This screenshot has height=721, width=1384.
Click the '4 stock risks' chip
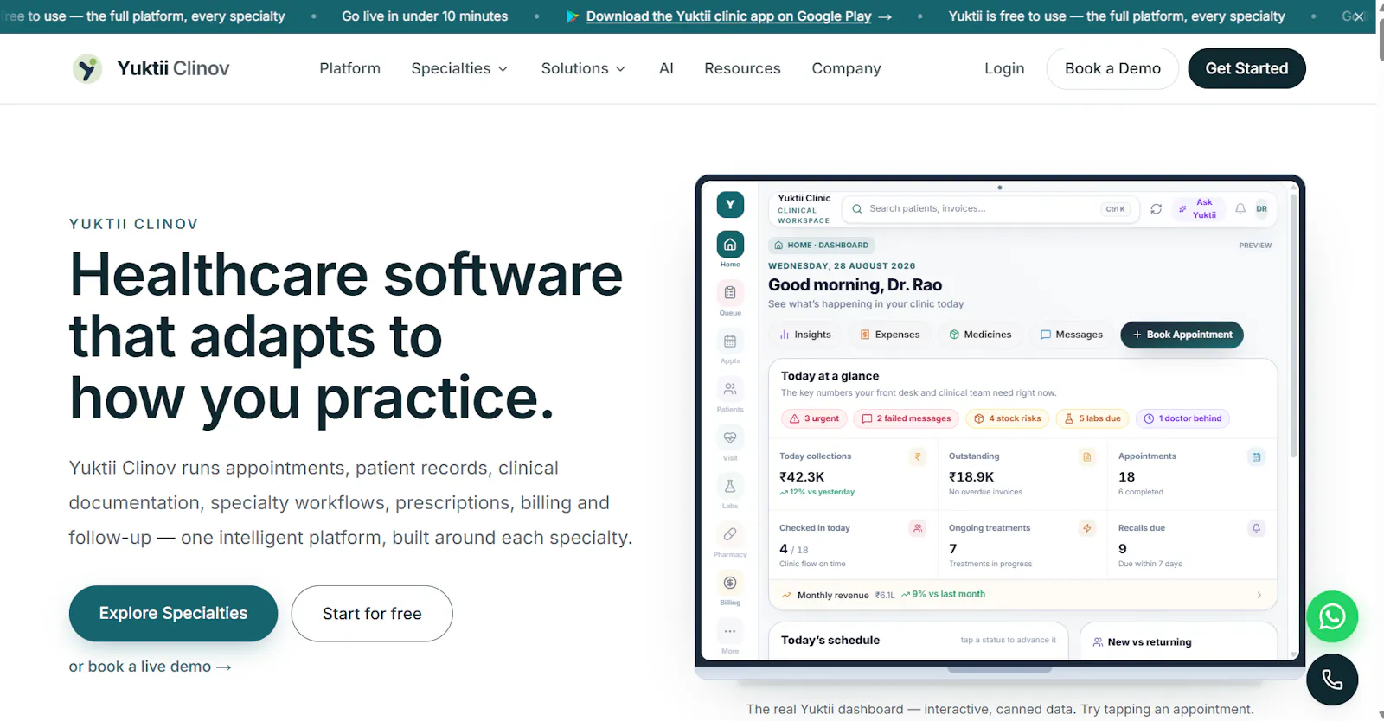click(x=1007, y=418)
